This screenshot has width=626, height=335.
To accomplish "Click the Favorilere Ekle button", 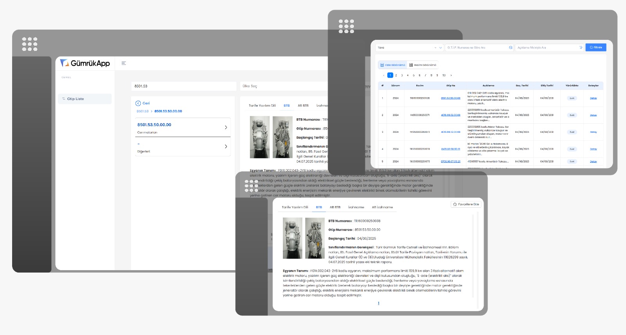I will (x=466, y=204).
